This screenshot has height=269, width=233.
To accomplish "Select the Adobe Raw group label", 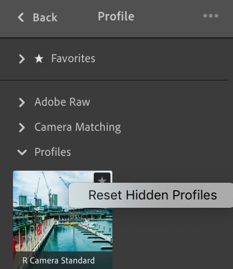I will point(62,102).
